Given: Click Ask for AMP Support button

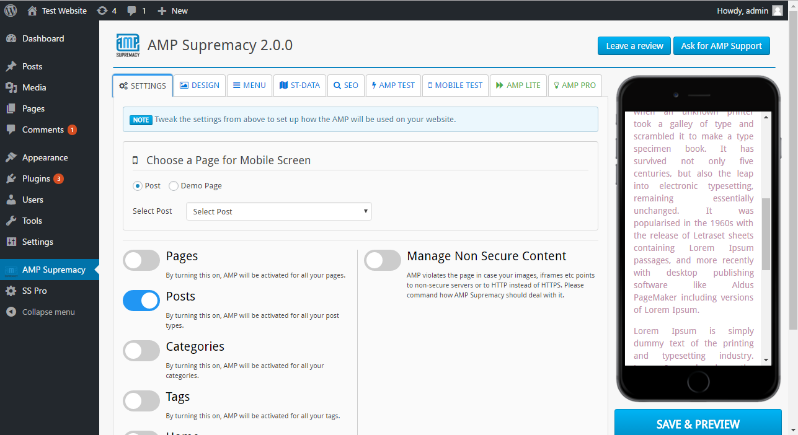Looking at the screenshot, I should (722, 46).
